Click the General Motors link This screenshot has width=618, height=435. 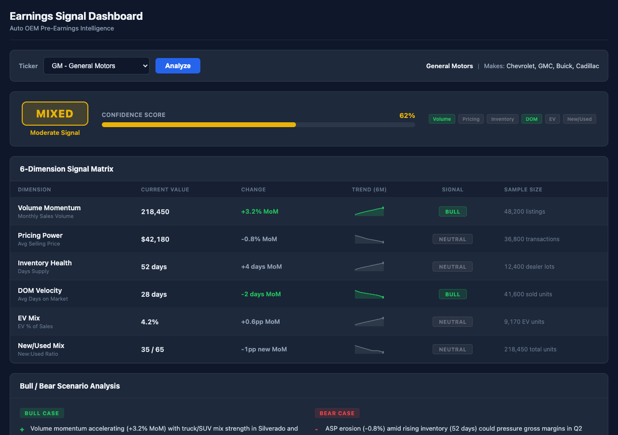(449, 66)
